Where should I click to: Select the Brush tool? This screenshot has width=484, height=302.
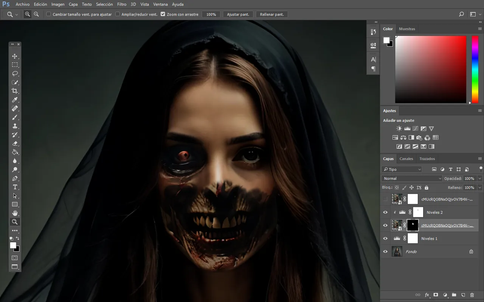[x=15, y=117]
